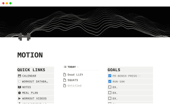
Task: Open the MEAL PLAN link
Action: coord(30,93)
